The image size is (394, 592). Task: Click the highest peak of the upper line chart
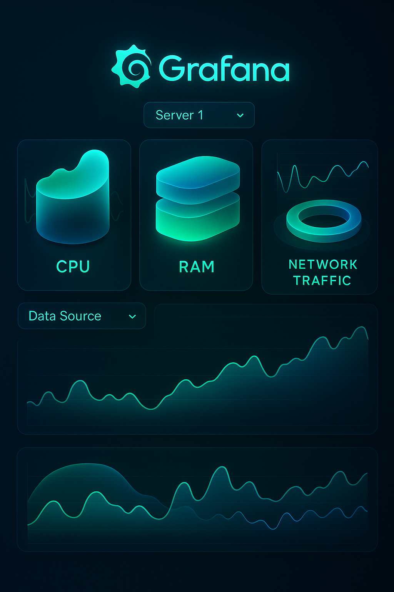coord(361,327)
